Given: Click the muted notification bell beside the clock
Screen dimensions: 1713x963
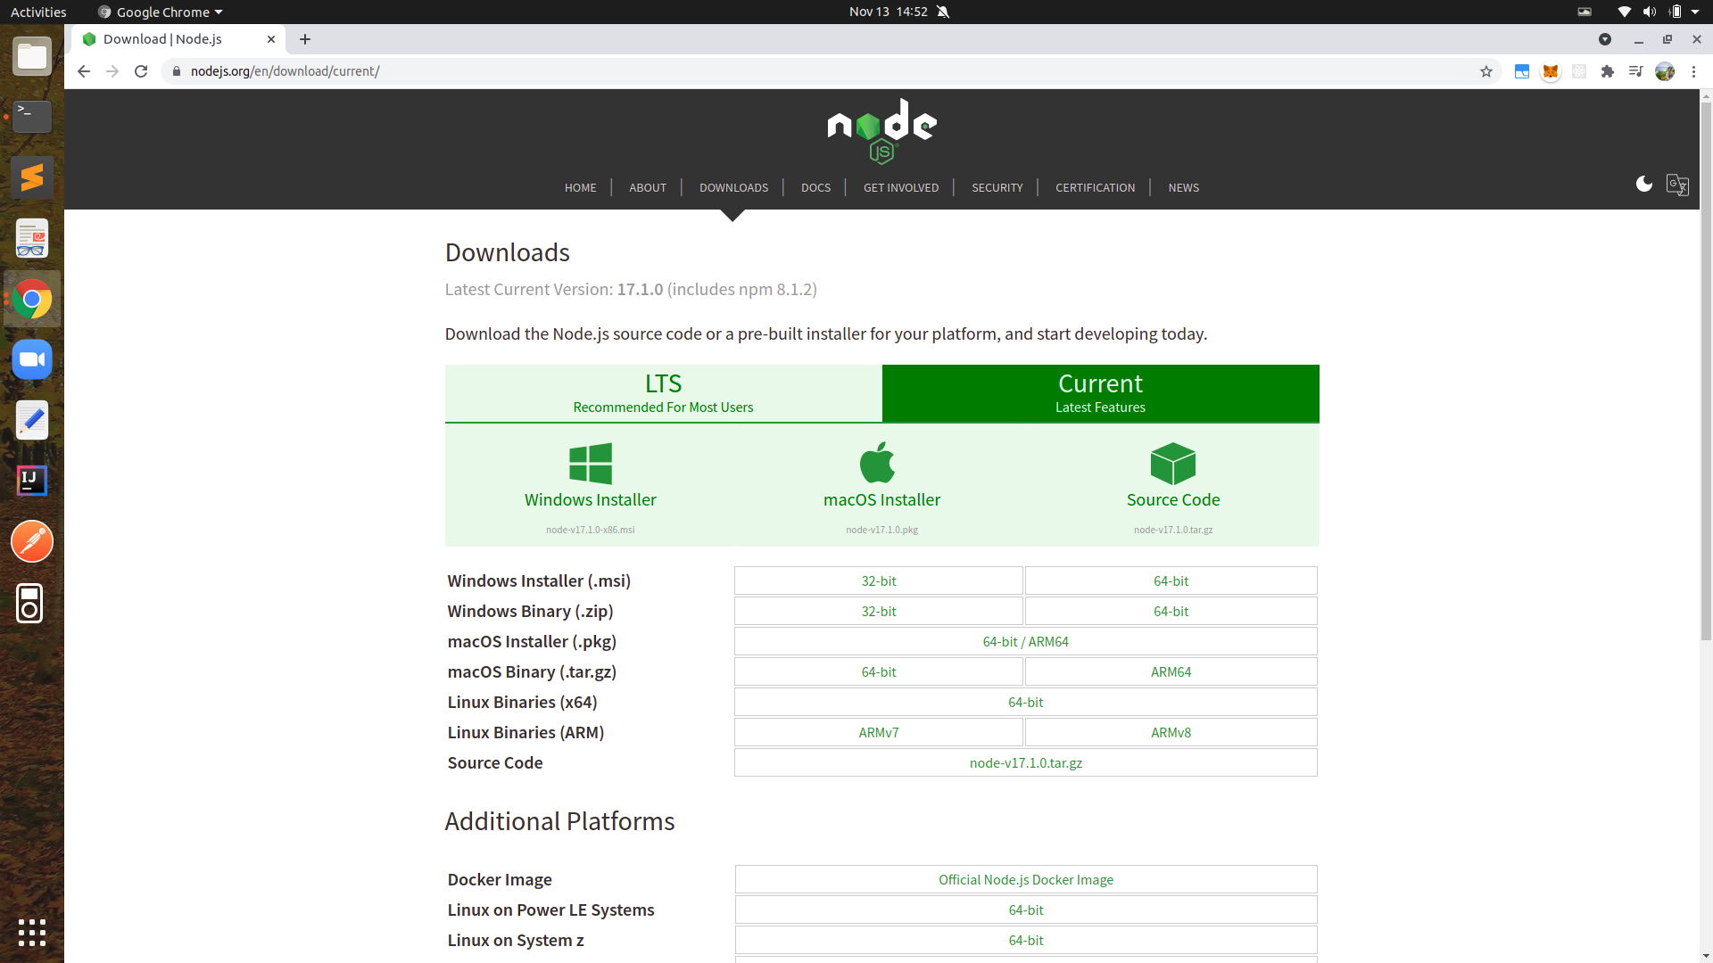Looking at the screenshot, I should 943,12.
